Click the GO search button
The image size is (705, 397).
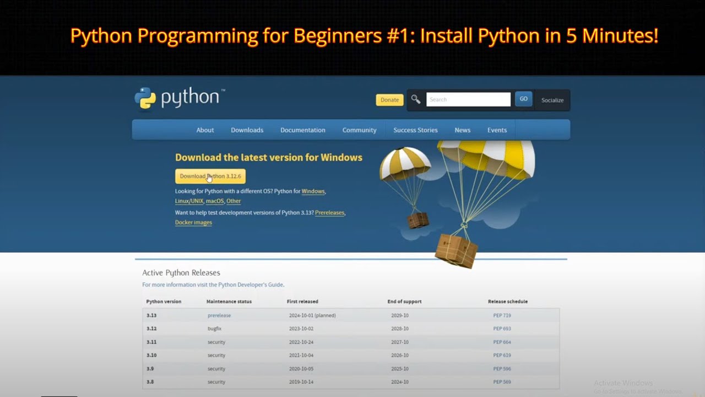(x=523, y=99)
